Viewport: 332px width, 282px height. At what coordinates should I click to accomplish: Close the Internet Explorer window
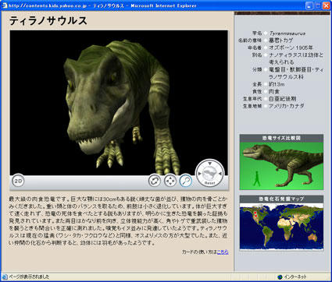327,5
